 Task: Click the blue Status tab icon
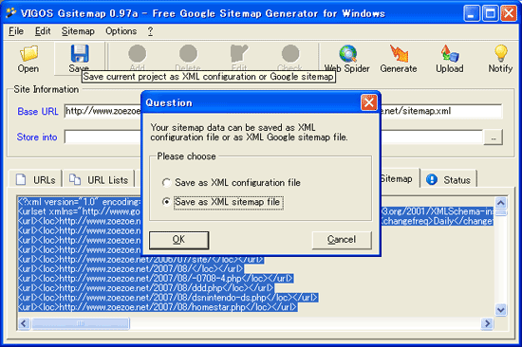tap(432, 179)
